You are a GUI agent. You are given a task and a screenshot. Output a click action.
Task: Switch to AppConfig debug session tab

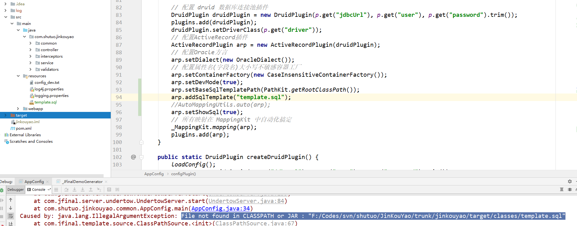pyautogui.click(x=34, y=182)
